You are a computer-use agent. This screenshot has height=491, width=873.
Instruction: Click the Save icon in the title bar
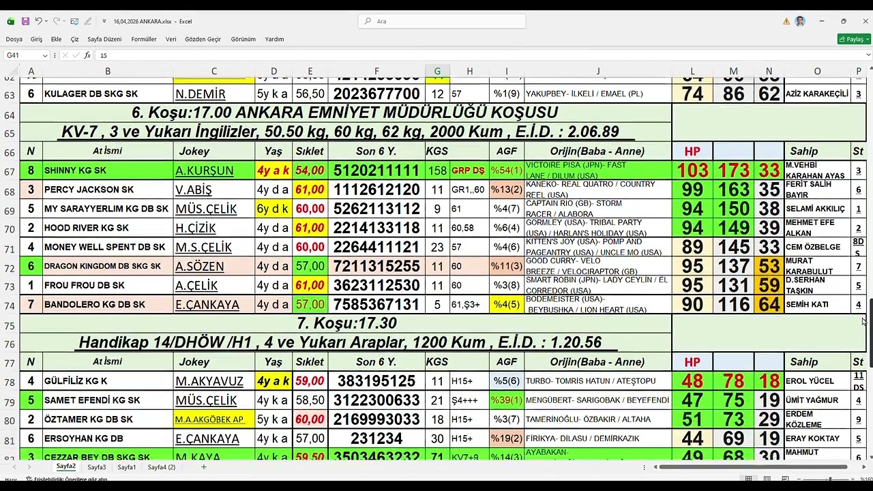(25, 21)
